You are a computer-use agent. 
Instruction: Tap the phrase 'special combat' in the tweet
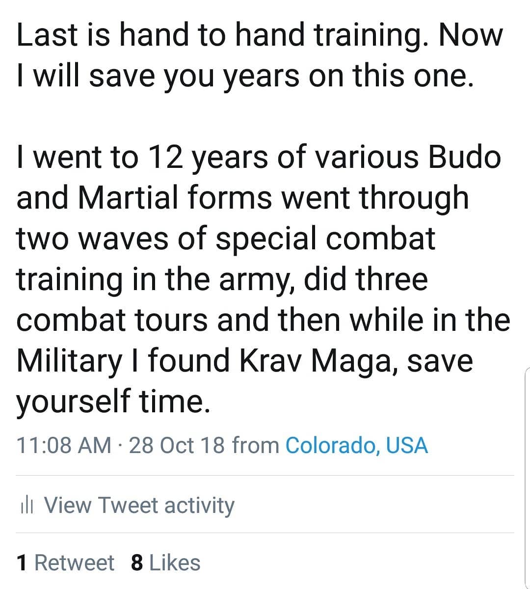point(325,239)
